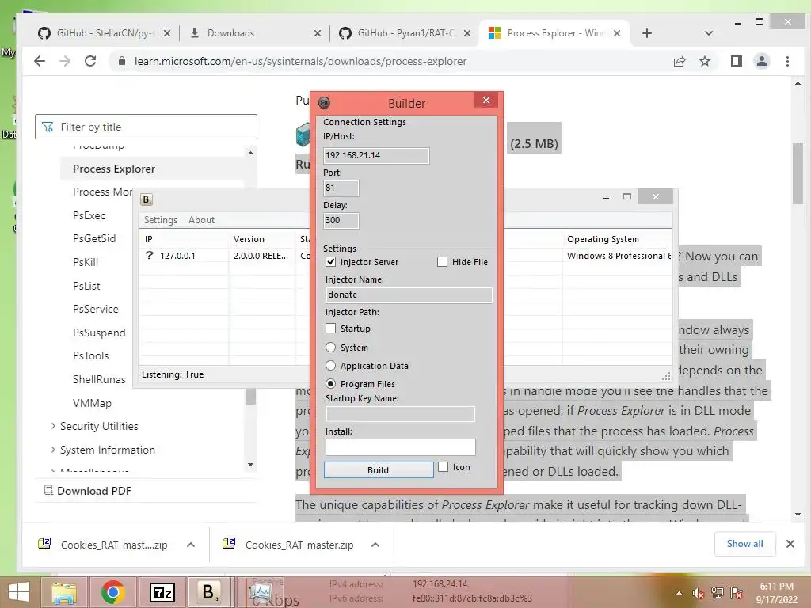
Task: Enable the Hide File checkbox
Action: (x=442, y=261)
